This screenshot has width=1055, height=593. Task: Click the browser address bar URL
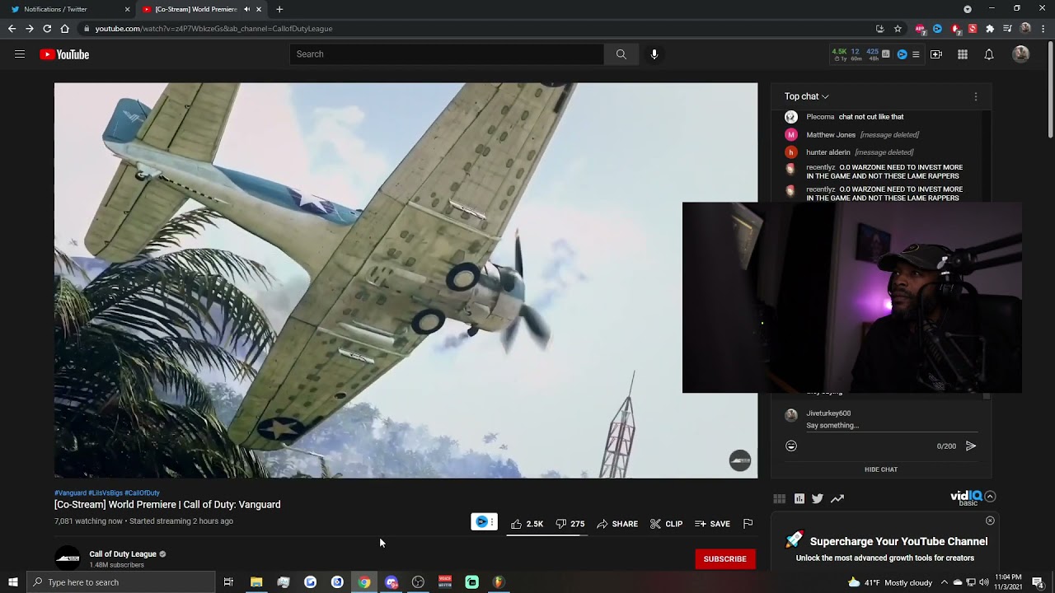point(213,29)
